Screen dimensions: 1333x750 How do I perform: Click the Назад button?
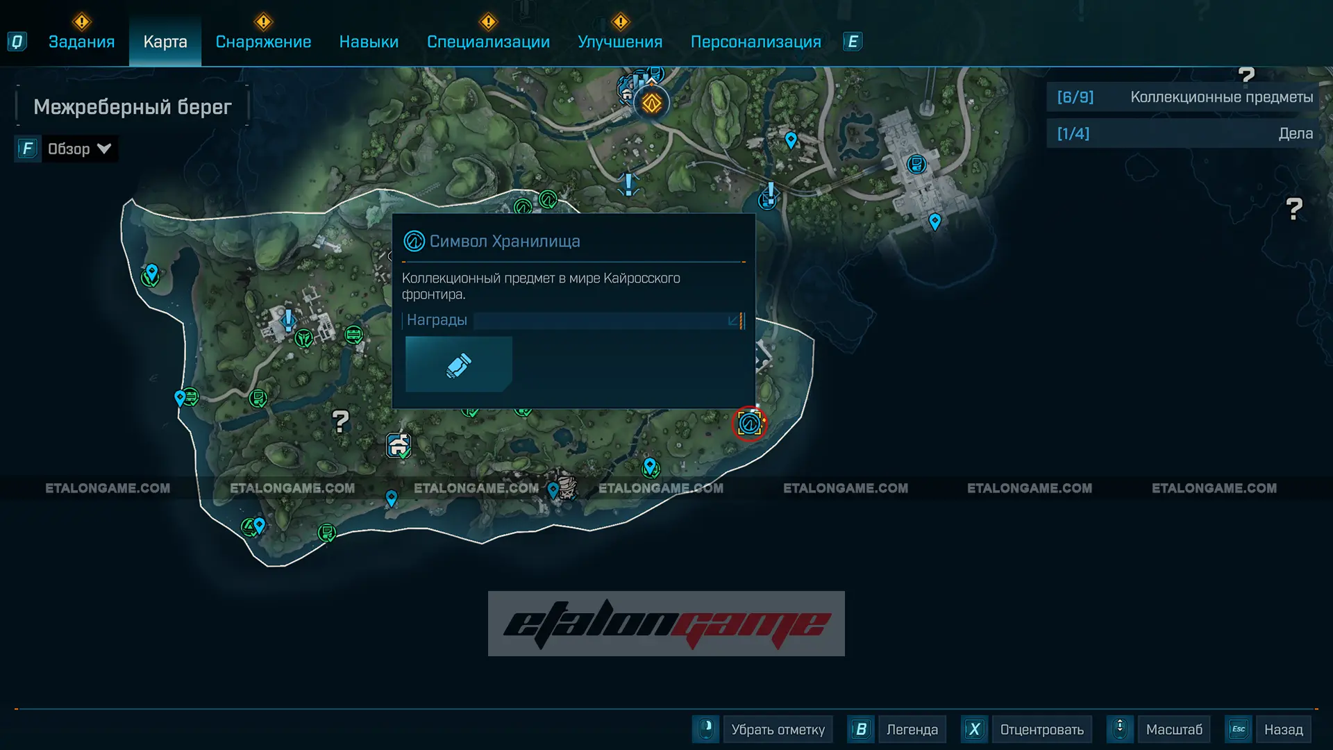click(1282, 729)
